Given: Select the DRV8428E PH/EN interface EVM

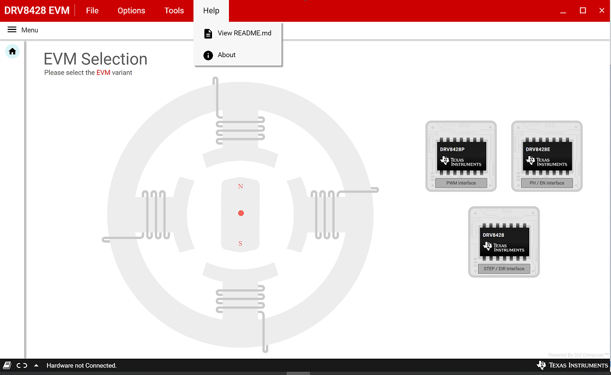Looking at the screenshot, I should pyautogui.click(x=547, y=156).
